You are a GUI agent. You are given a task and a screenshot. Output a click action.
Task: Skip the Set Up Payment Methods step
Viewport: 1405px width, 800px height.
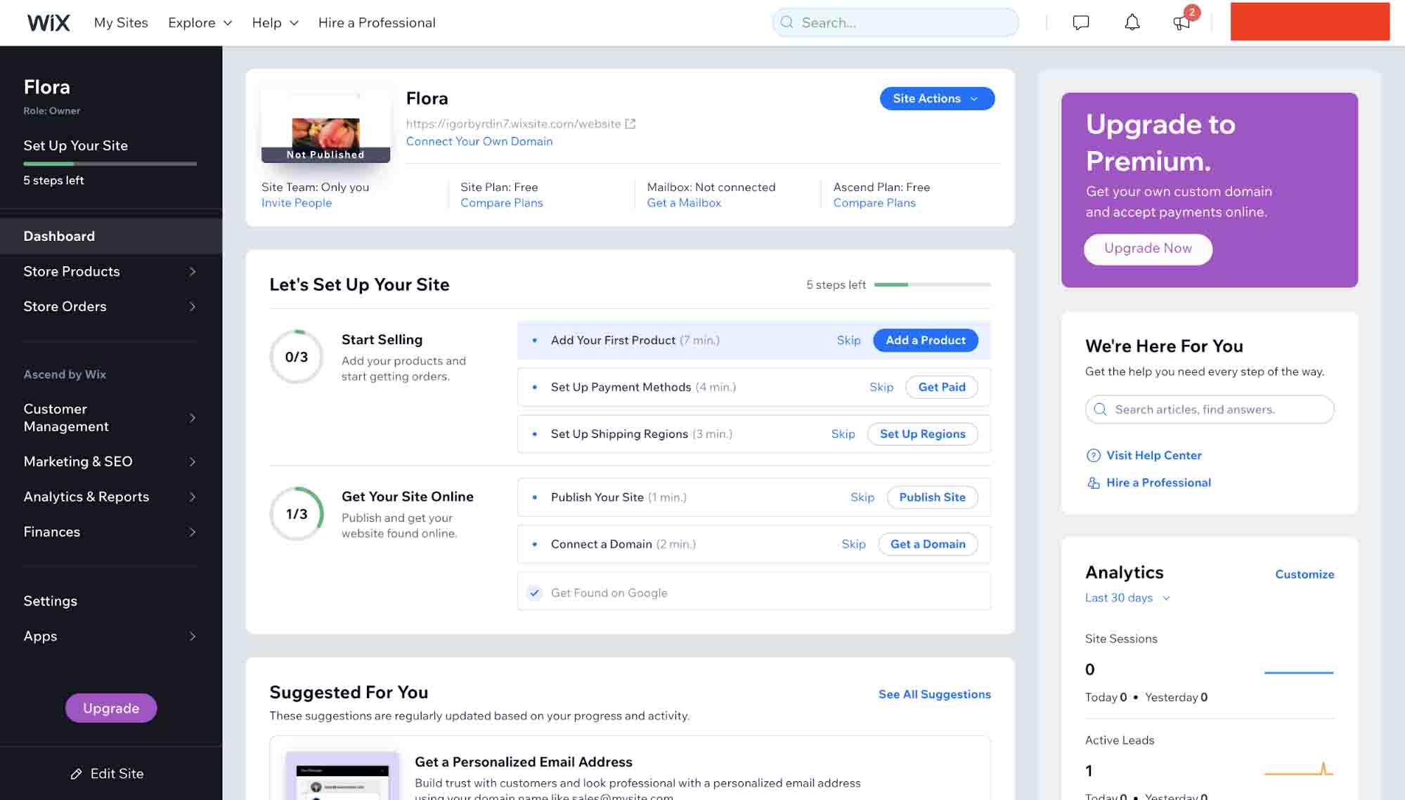(x=881, y=387)
